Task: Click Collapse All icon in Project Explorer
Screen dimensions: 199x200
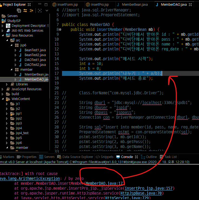Action: [19, 11]
